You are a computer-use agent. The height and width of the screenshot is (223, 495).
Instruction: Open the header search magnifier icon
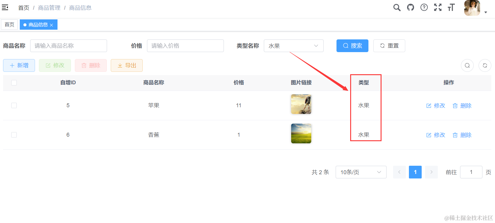(397, 8)
